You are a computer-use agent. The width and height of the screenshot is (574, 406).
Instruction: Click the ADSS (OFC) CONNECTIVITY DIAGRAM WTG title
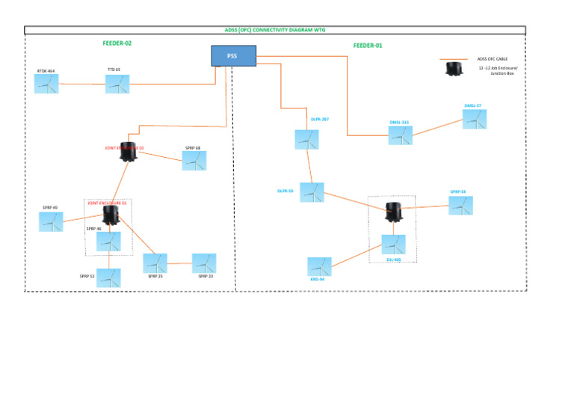click(x=275, y=30)
